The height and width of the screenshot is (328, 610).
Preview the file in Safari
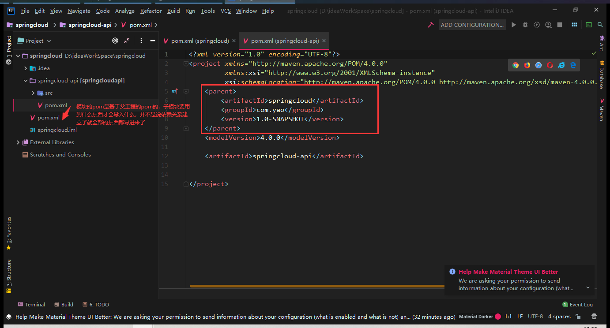coord(538,65)
